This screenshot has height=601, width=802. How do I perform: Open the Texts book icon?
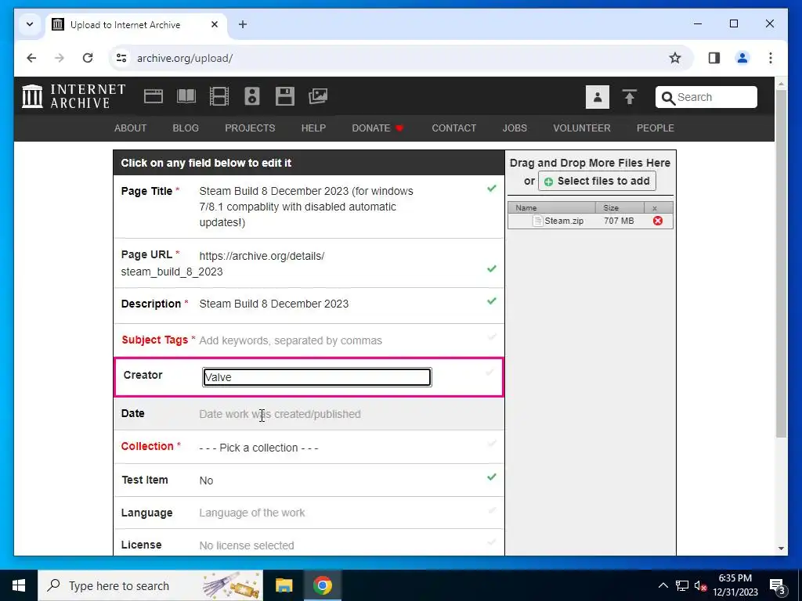coord(186,96)
